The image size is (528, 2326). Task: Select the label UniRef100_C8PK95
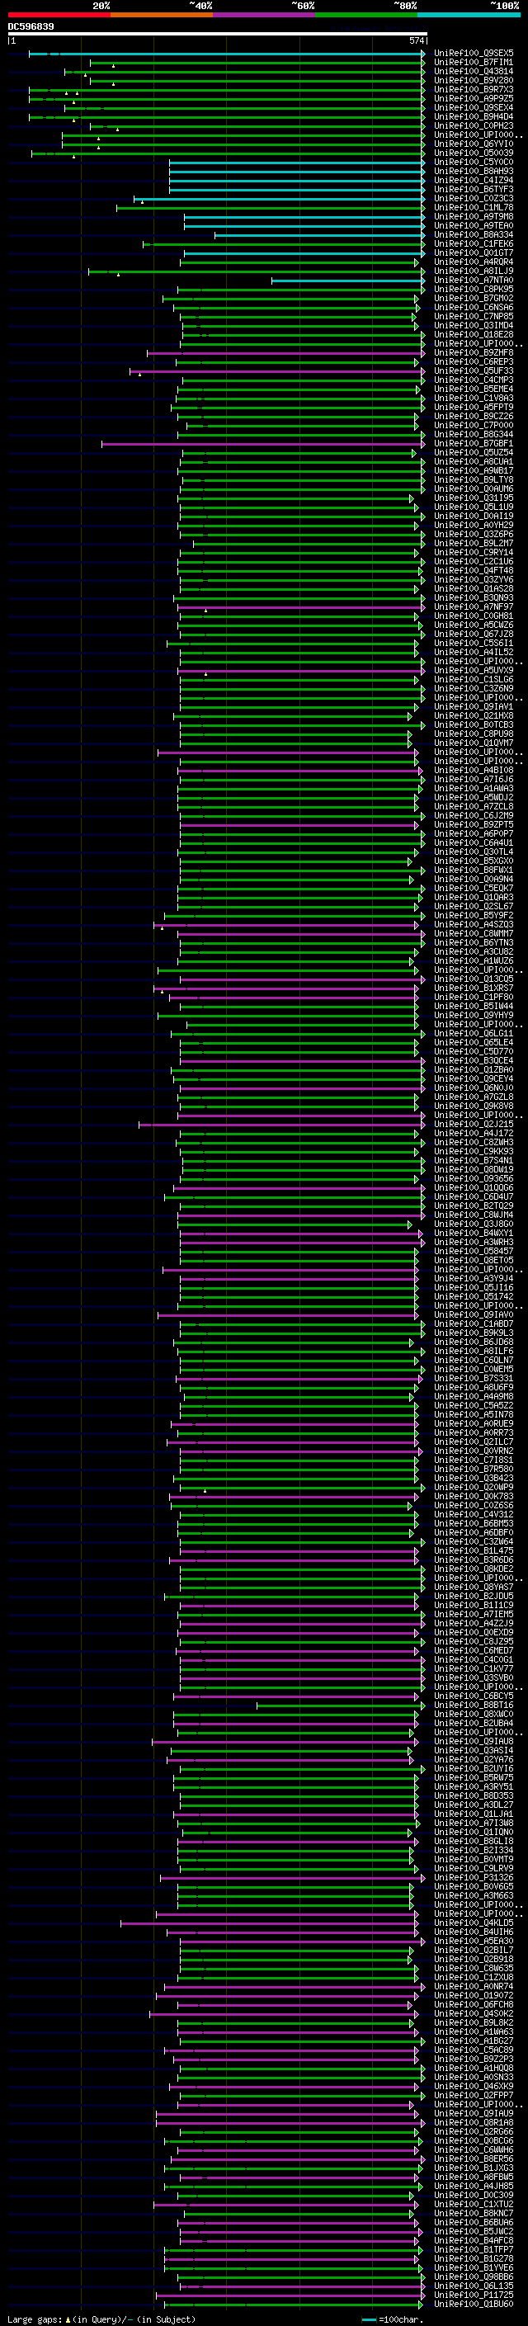point(474,289)
